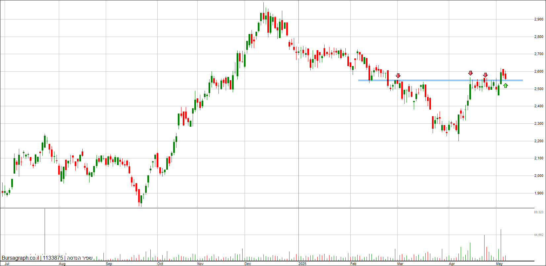The image size is (546, 266).
Task: Click the Mar label on the time axis
Action: click(x=400, y=264)
